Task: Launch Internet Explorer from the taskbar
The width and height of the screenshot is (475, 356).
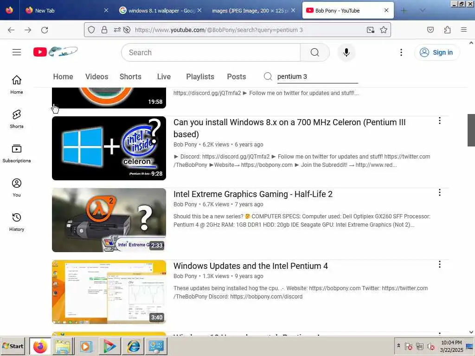Action: tap(133, 346)
